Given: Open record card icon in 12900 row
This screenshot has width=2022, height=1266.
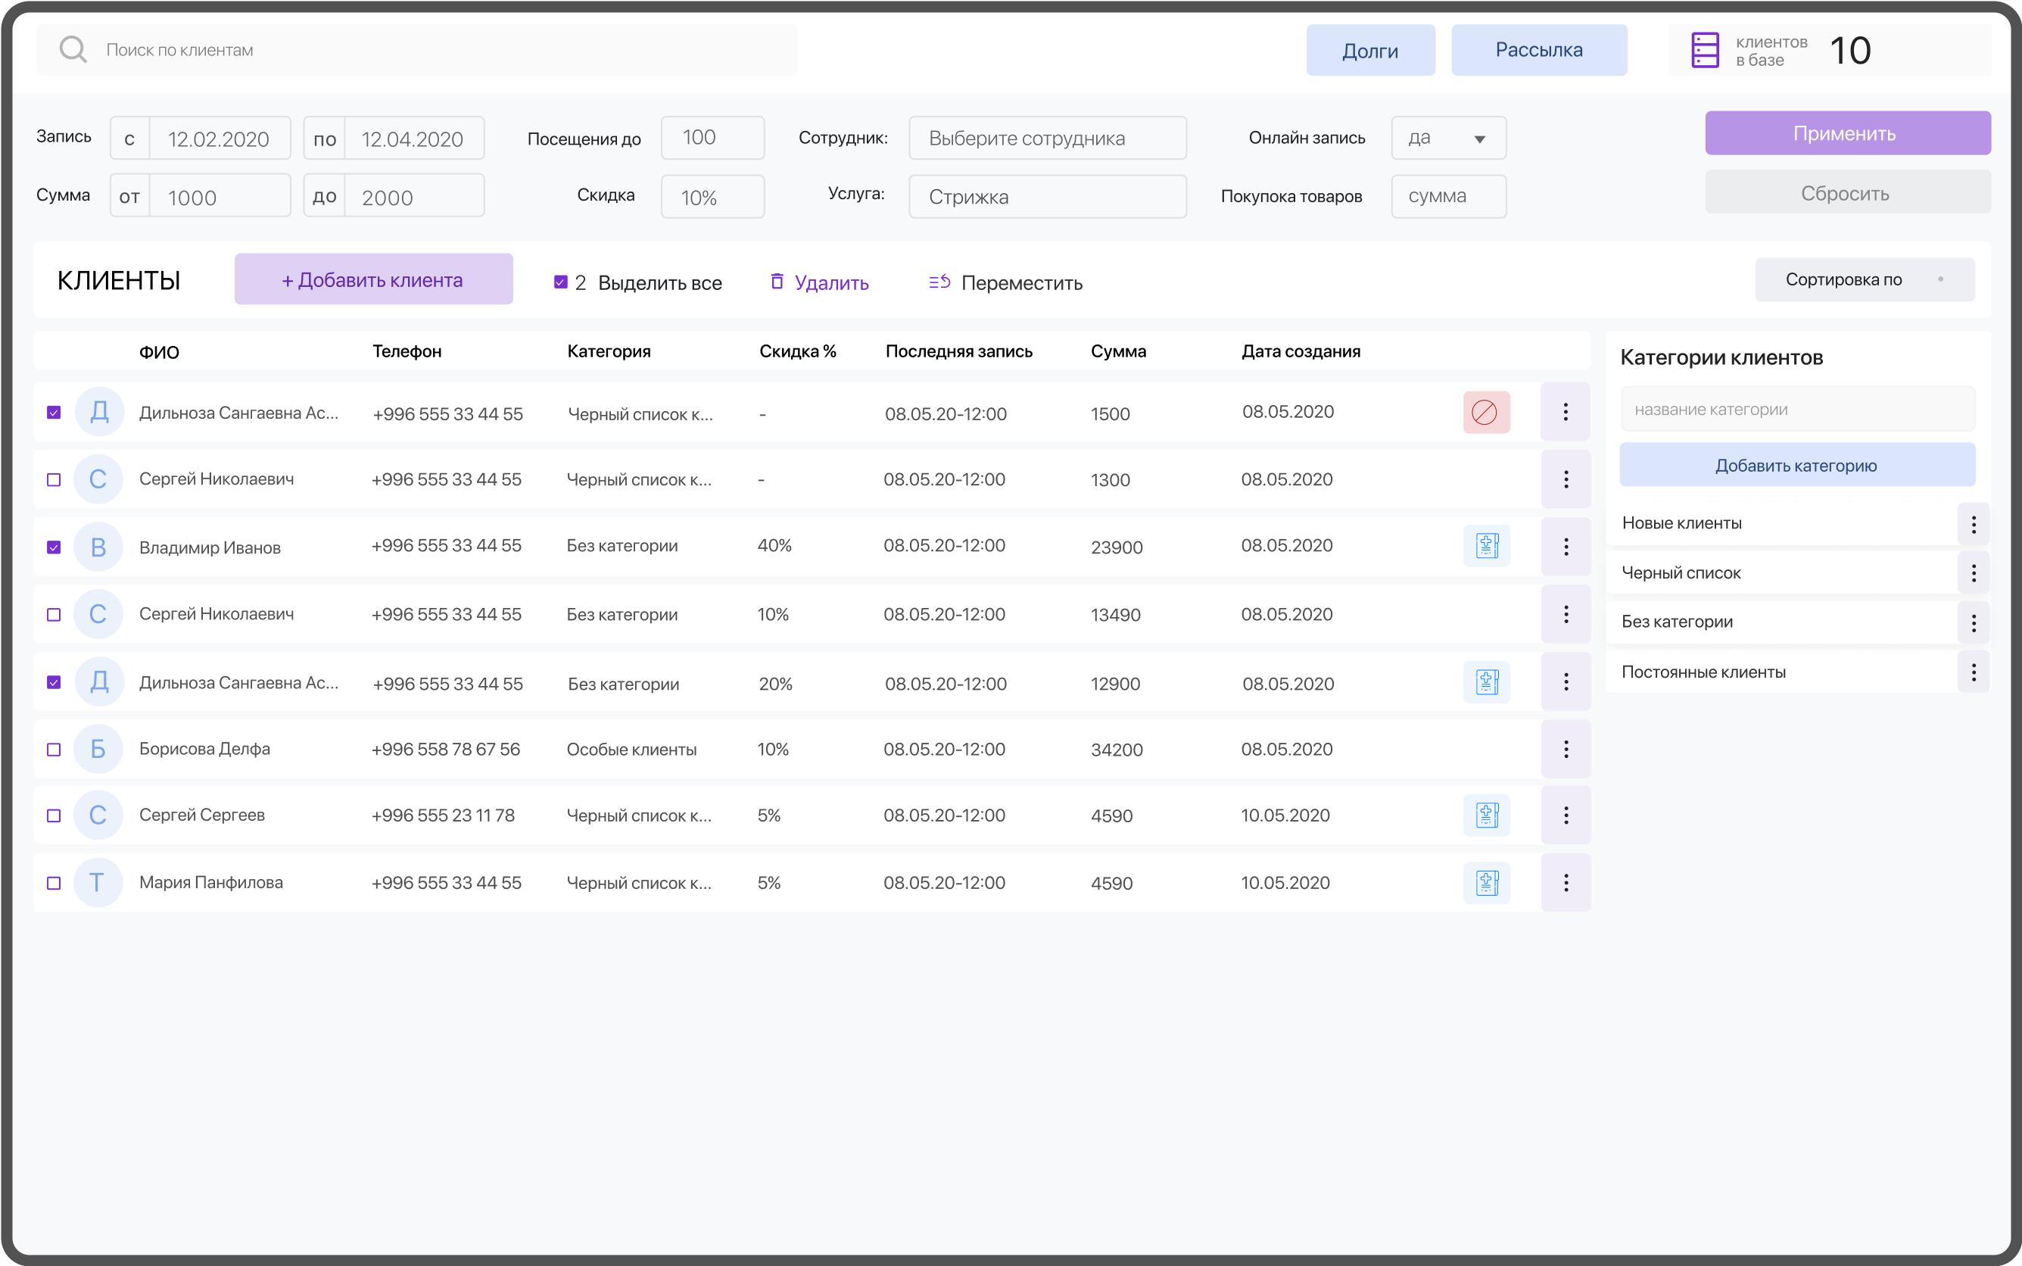Looking at the screenshot, I should coord(1486,681).
